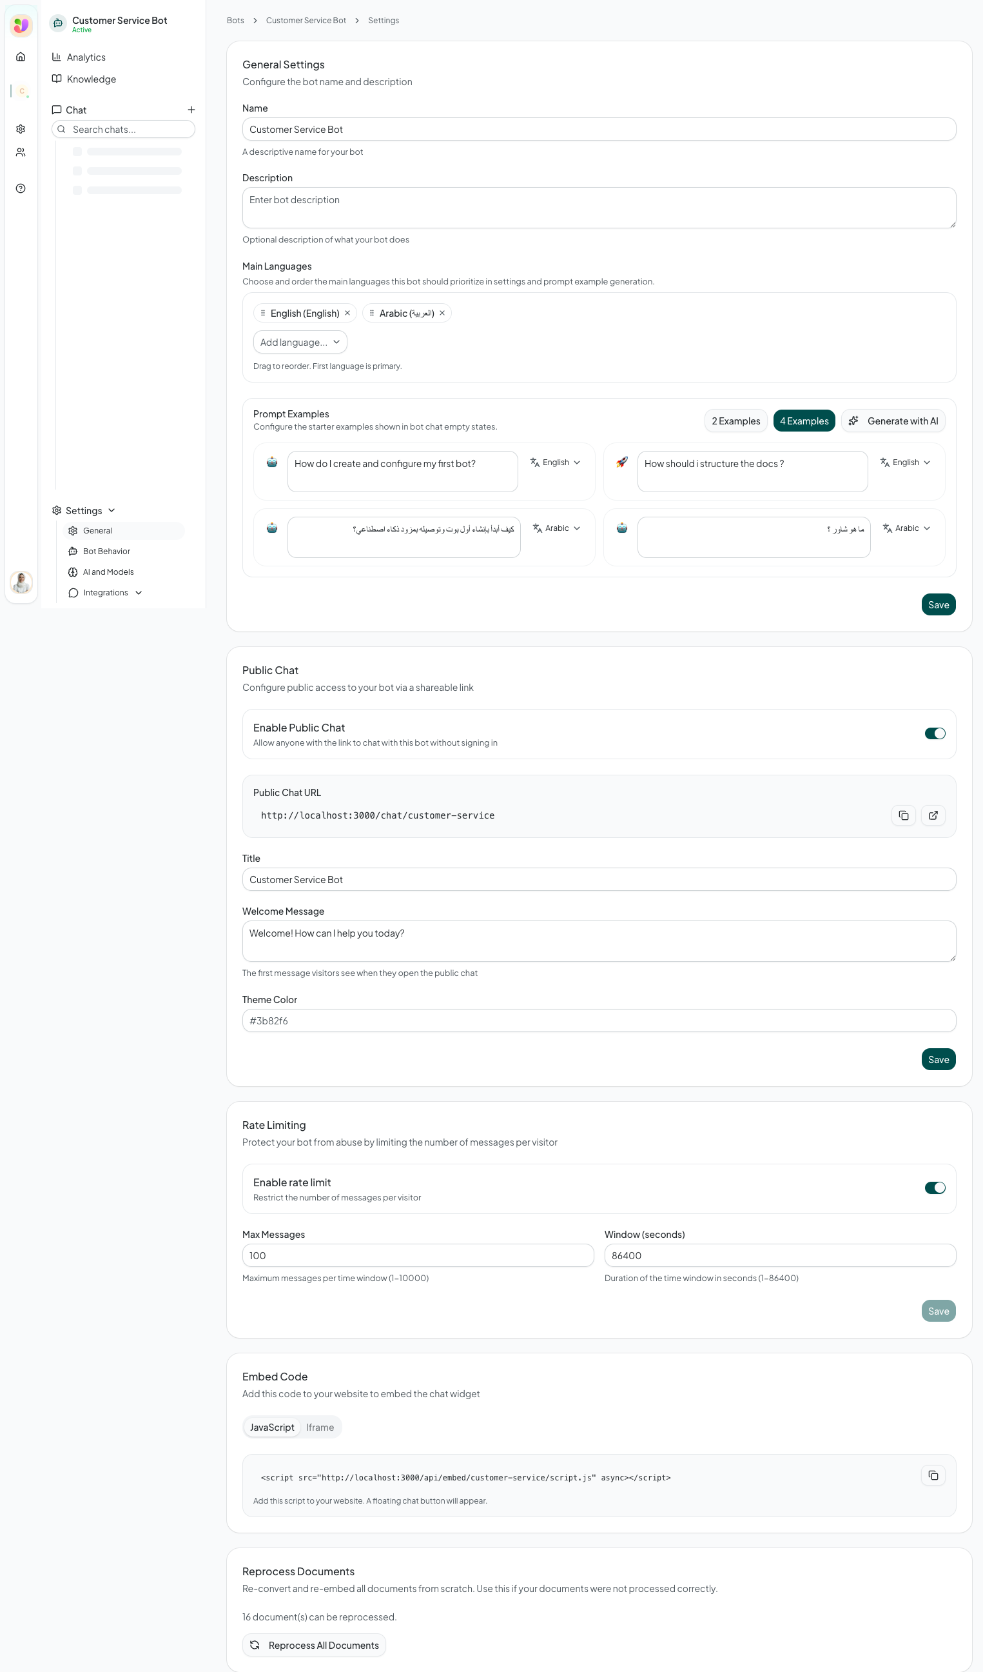Copy the public chat URL
The width and height of the screenshot is (983, 1672).
coord(903,815)
